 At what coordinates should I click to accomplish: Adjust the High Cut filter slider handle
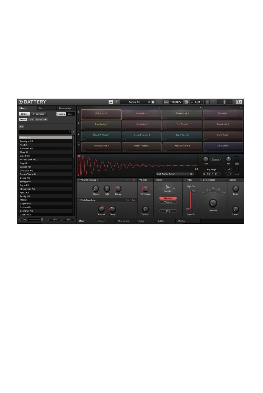pyautogui.click(x=193, y=191)
